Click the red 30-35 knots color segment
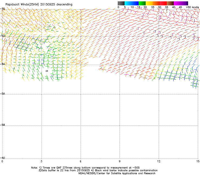 [163, 3]
